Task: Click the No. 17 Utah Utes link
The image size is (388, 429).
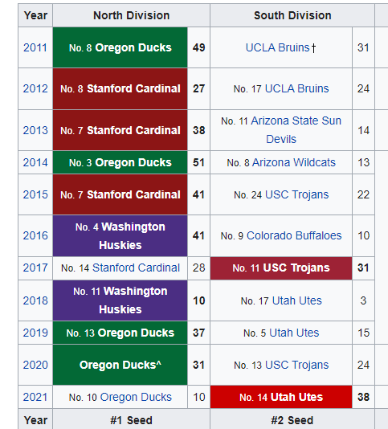Action: (297, 300)
